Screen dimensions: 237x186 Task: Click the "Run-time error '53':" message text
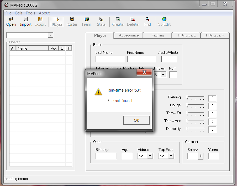coord(124,90)
